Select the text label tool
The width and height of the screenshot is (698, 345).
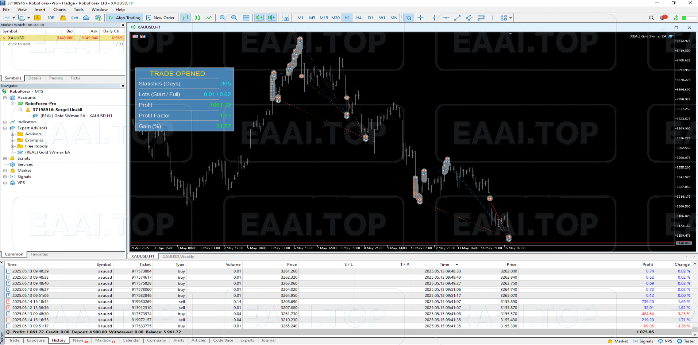click(493, 18)
